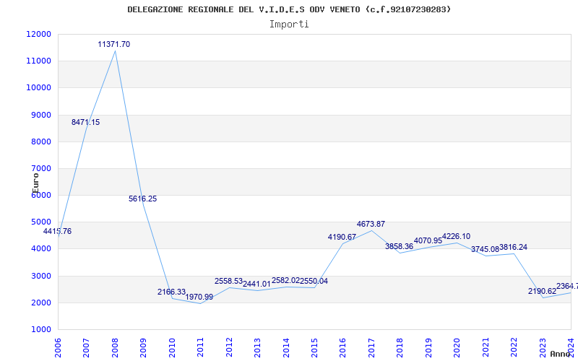
Task: Click the data label 2441.01
Action: [x=256, y=284]
